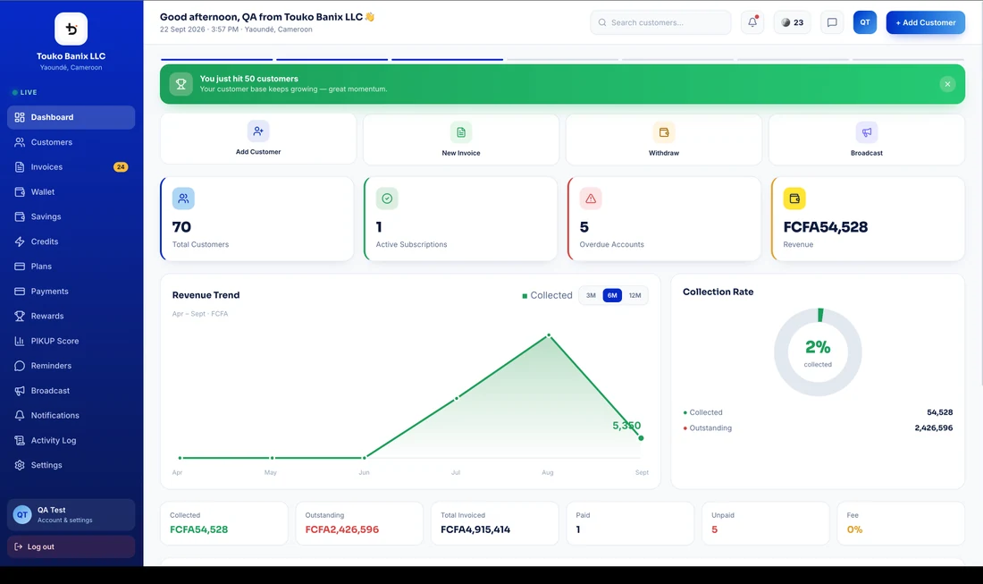Screen dimensions: 983x584
Task: Click the Add Customer button in header
Action: (x=925, y=22)
